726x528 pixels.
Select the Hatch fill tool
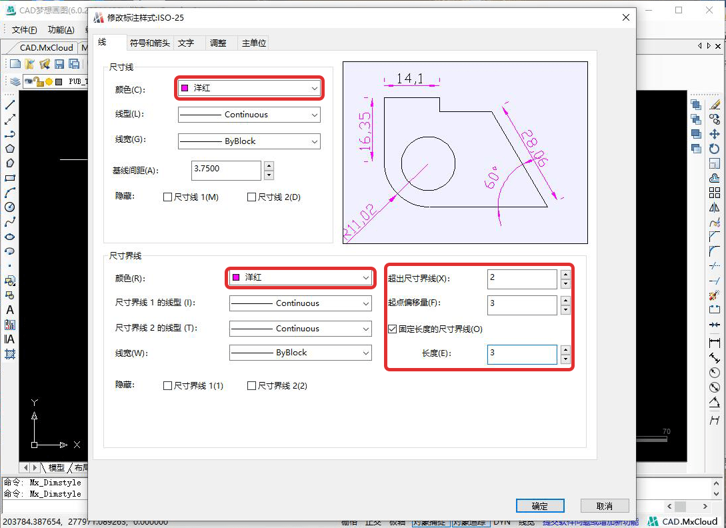10,354
